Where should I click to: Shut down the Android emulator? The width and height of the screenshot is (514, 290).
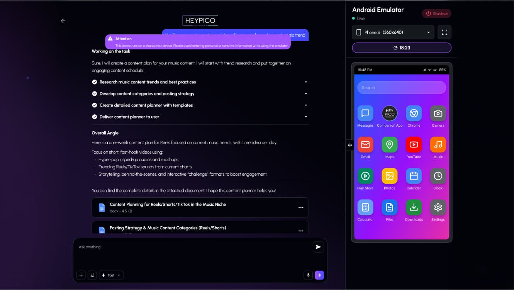tap(436, 14)
